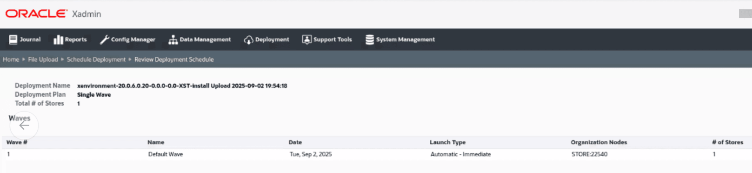
Task: Click the Organization Nodes column header
Action: (x=599, y=142)
